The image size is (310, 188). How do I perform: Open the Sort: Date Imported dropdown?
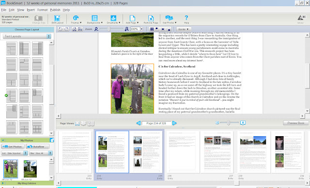pos(14,153)
